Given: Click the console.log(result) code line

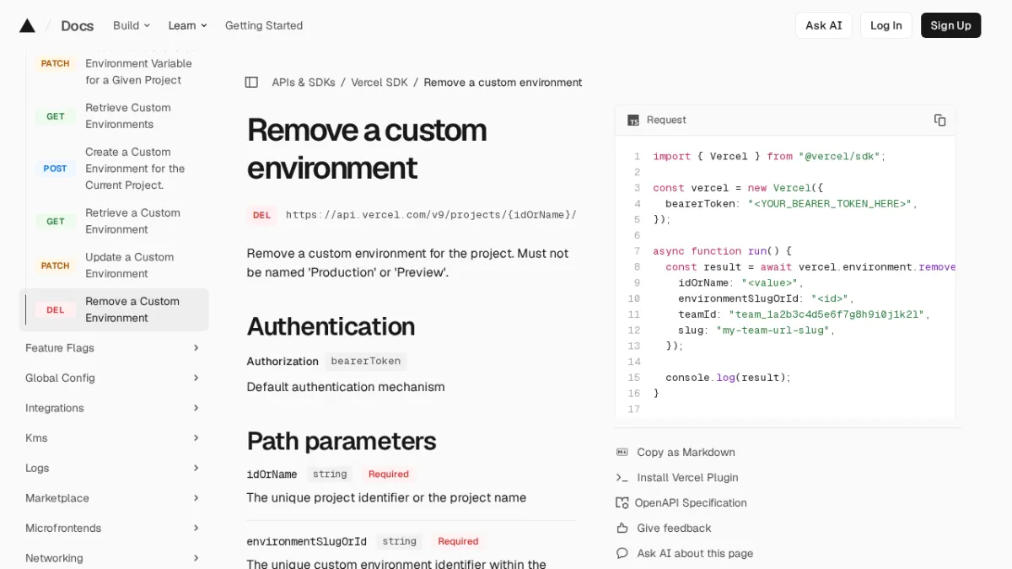Looking at the screenshot, I should click(x=729, y=378).
